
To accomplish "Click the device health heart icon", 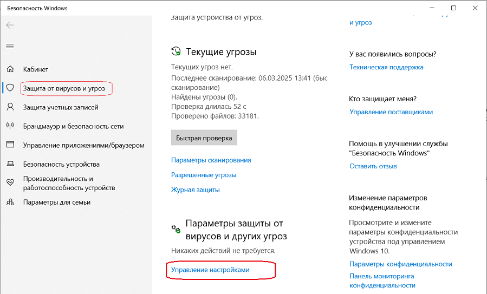I will click(x=10, y=183).
